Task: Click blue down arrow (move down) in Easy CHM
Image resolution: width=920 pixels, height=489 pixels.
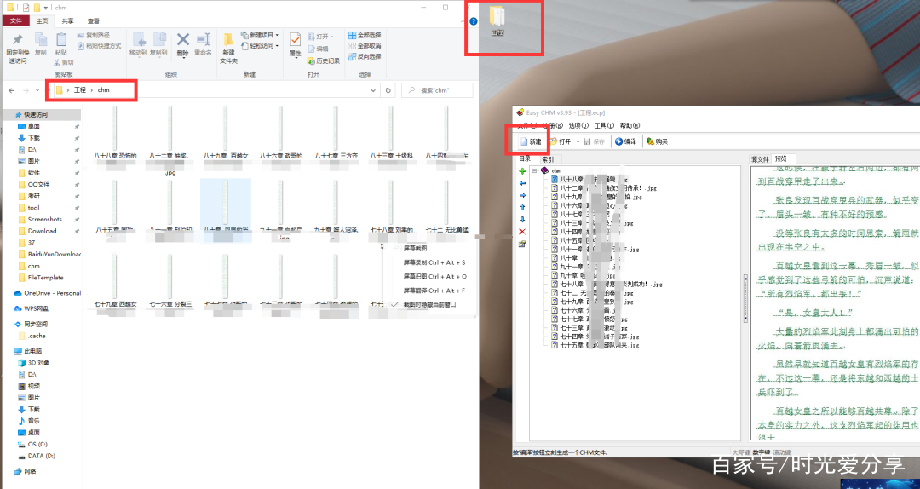Action: [x=522, y=220]
